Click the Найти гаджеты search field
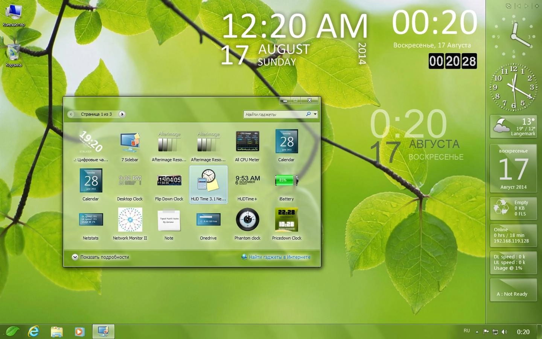 point(275,114)
